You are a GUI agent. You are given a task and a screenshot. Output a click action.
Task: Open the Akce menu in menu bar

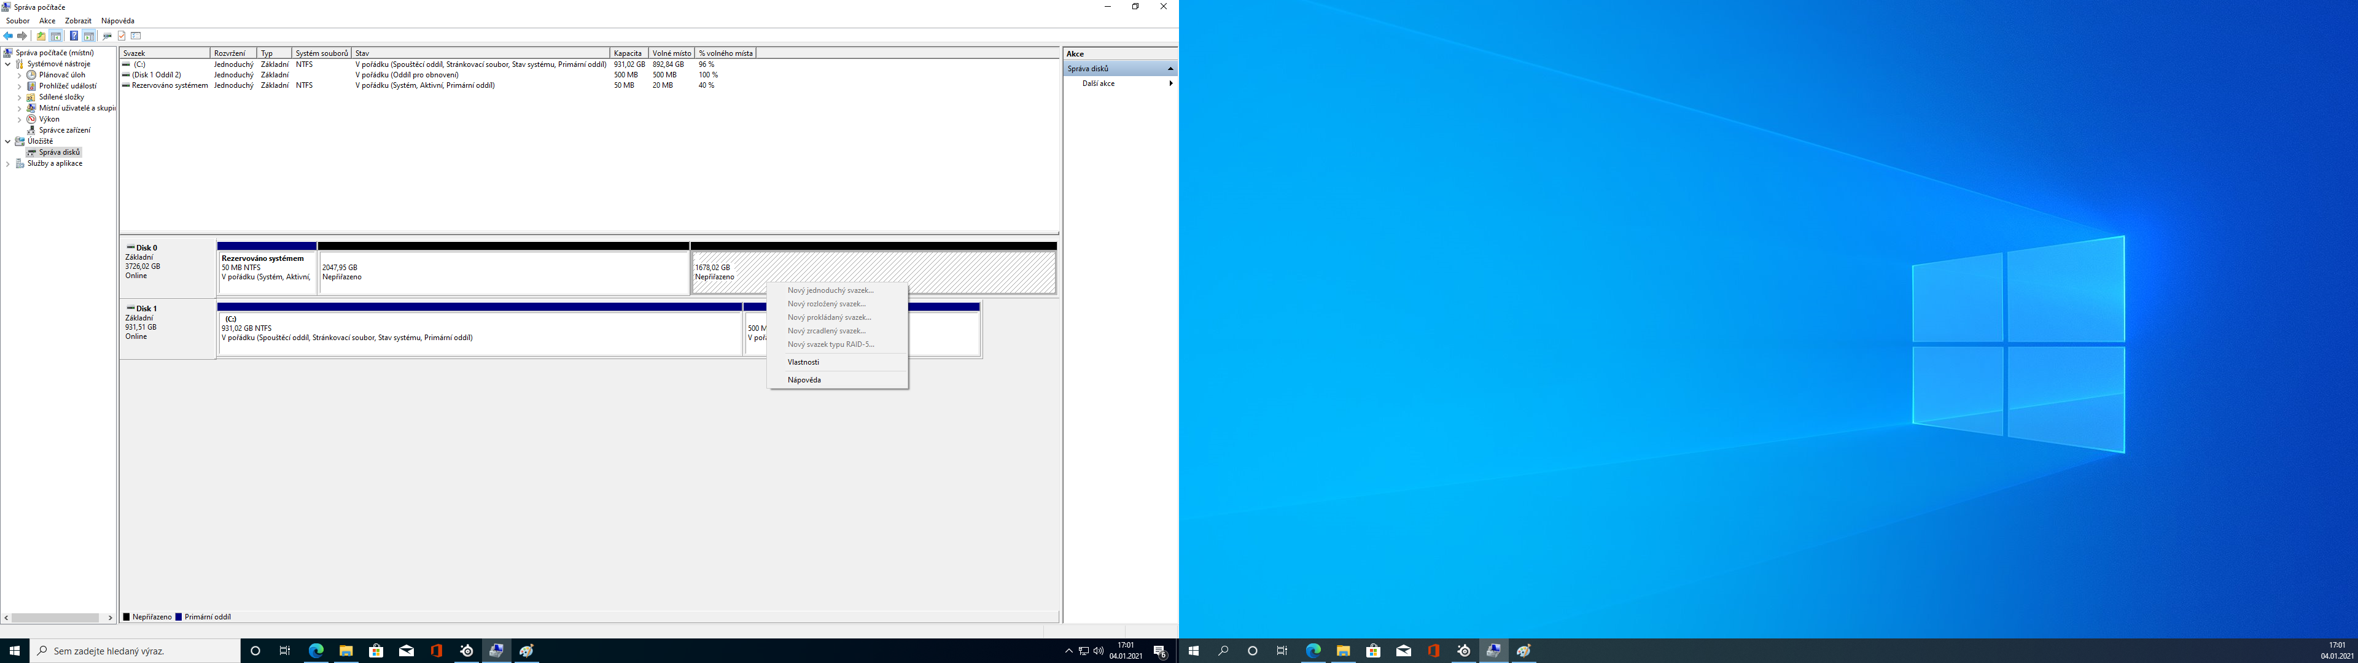click(47, 20)
